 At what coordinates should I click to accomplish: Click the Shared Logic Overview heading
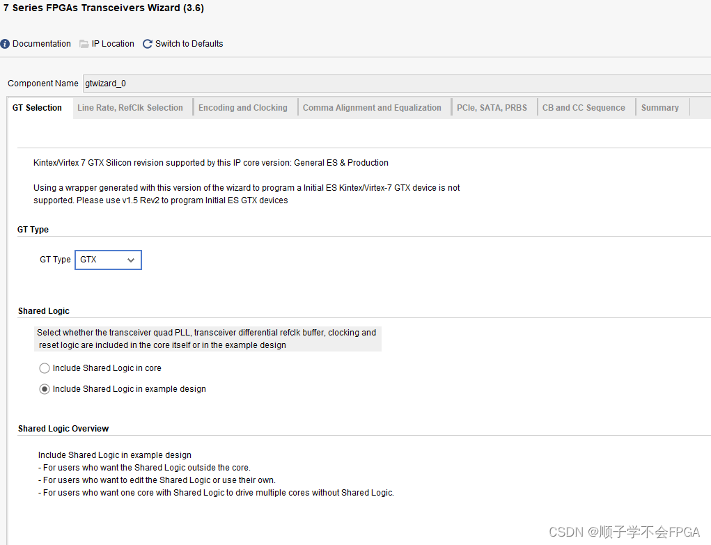63,429
